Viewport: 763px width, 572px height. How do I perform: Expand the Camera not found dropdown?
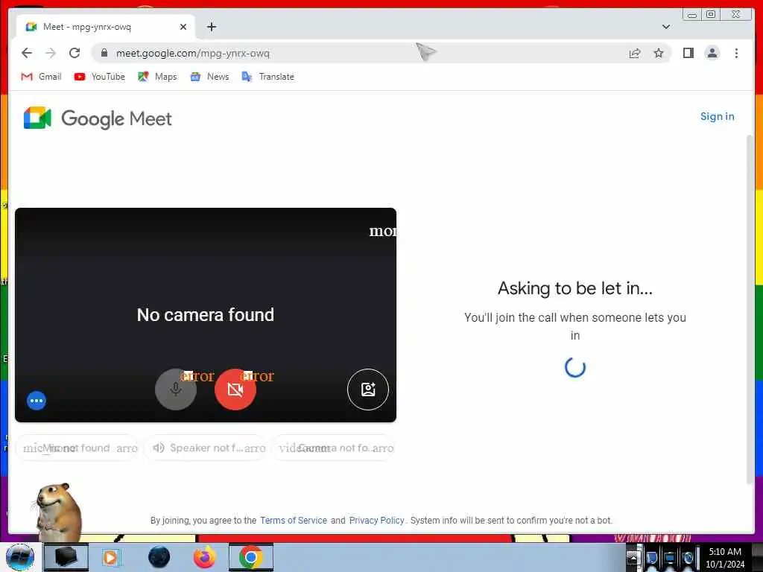(334, 448)
